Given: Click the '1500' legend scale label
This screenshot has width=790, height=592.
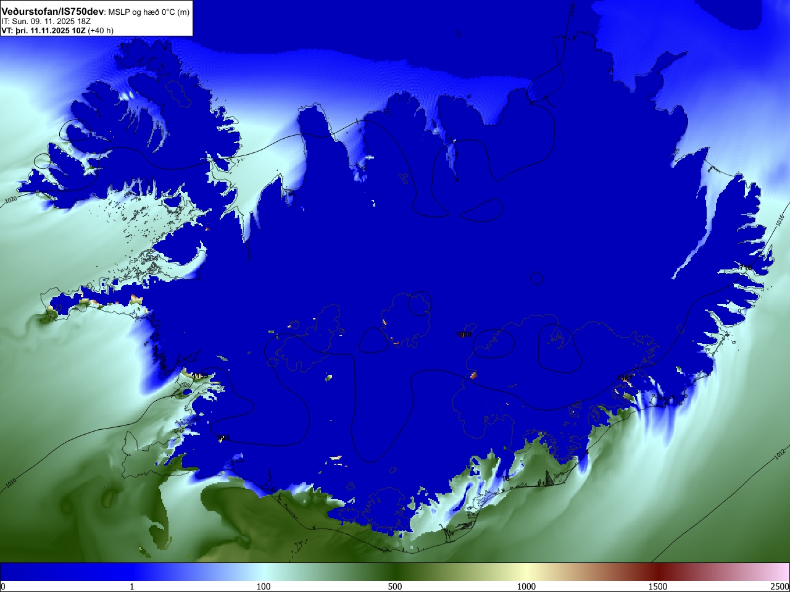Looking at the screenshot, I should click(x=658, y=586).
